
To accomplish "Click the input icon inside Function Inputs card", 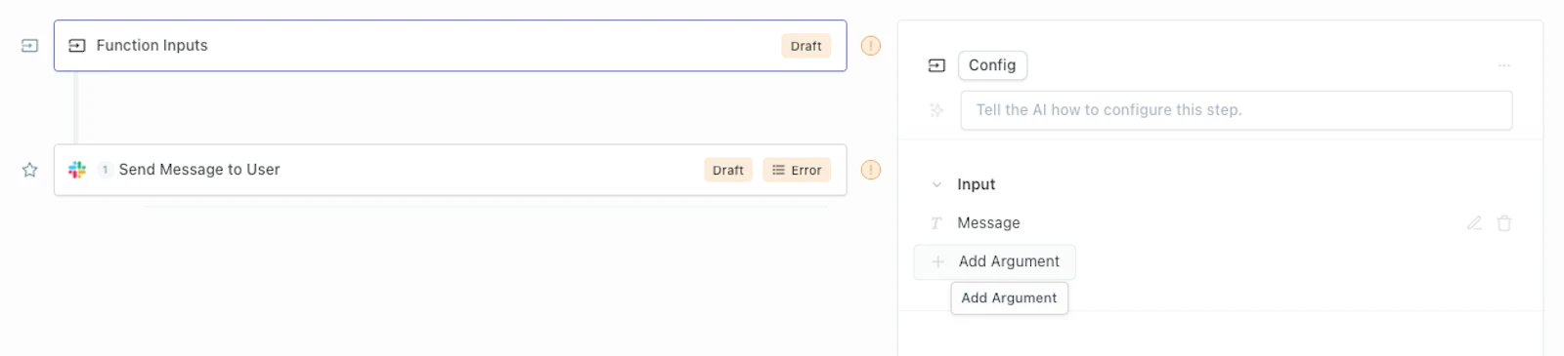I will (77, 46).
